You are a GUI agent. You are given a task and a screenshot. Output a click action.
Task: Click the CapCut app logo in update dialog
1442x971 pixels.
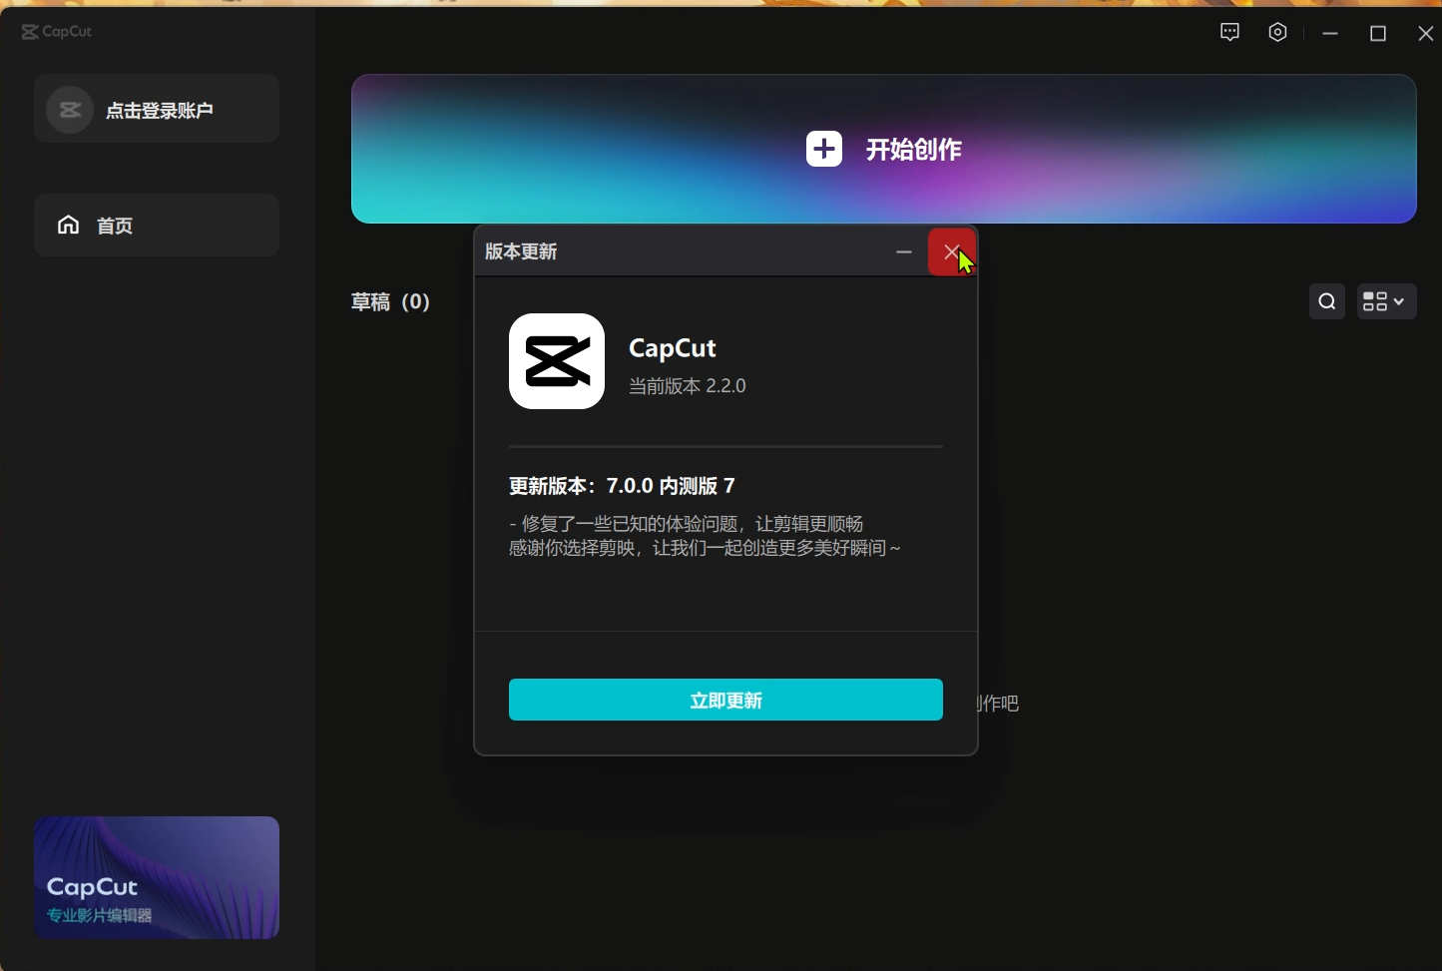pos(557,361)
